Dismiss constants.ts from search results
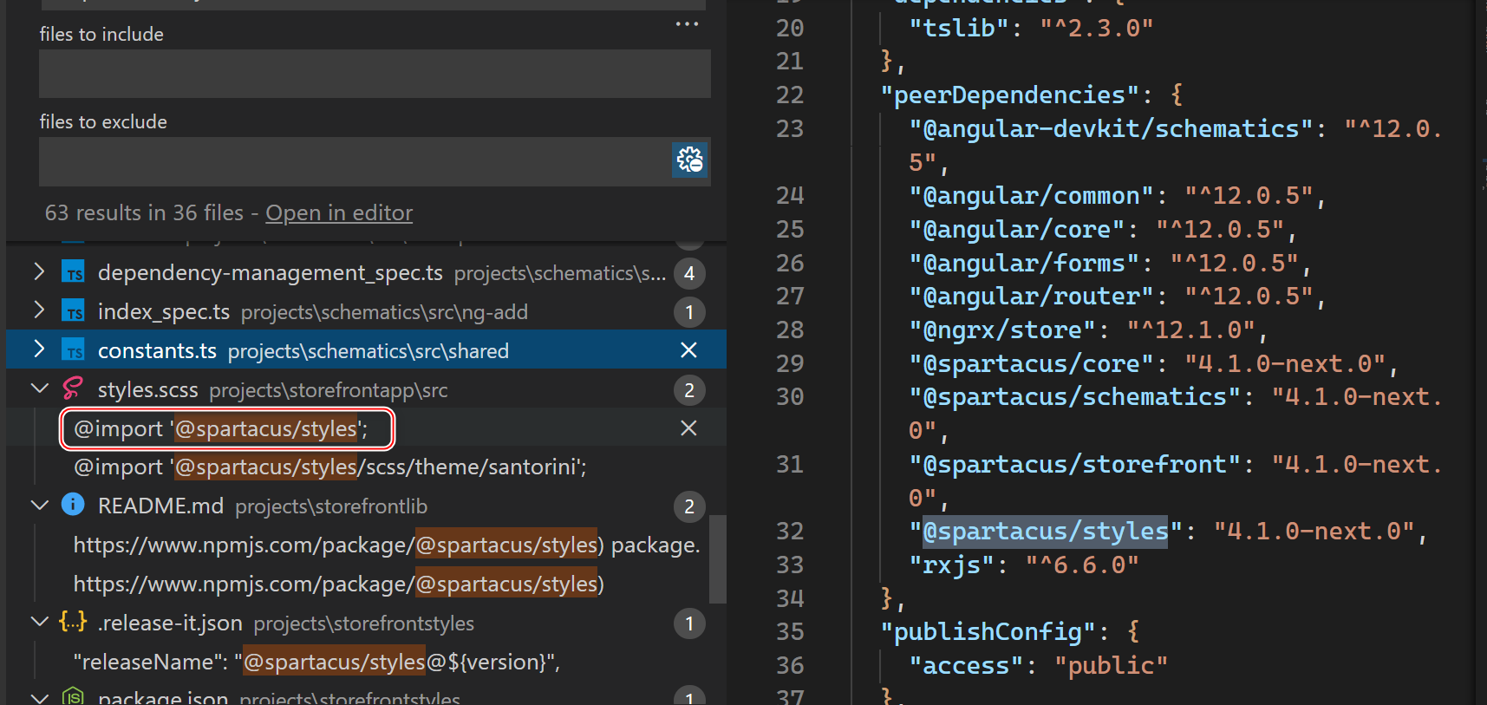The image size is (1487, 705). 688,350
